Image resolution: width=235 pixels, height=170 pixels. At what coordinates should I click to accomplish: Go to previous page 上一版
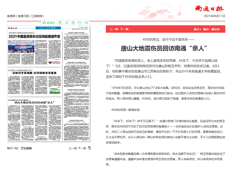tap(73, 148)
